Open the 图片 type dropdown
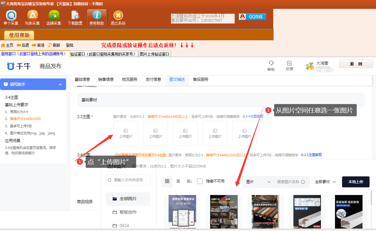 (x=258, y=182)
